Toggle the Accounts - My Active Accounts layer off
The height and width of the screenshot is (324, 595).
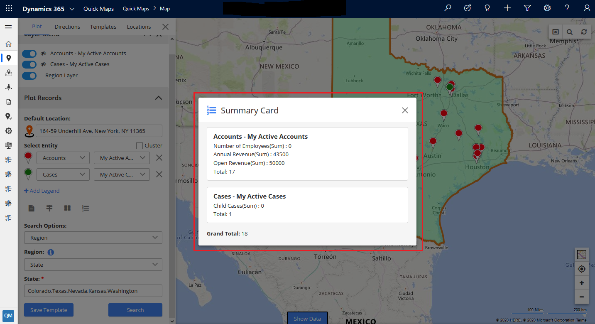point(29,54)
